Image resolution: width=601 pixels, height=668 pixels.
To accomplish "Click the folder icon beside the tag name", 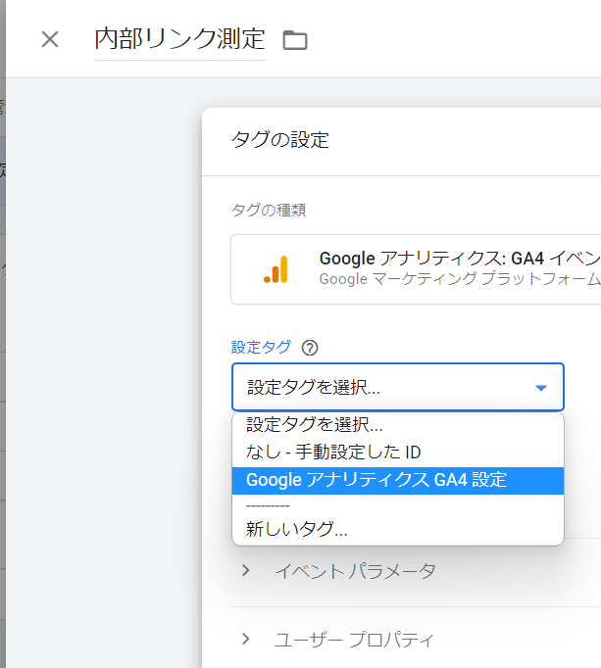I will pos(294,40).
